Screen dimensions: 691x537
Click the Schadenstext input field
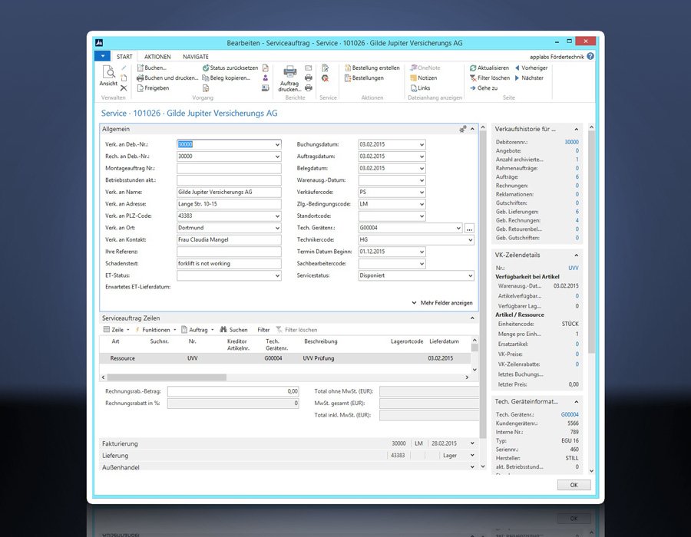(x=229, y=264)
